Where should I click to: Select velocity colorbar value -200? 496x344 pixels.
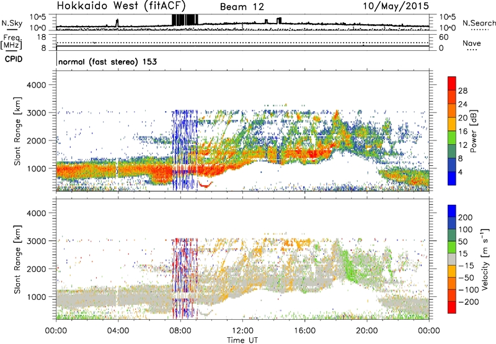click(469, 302)
